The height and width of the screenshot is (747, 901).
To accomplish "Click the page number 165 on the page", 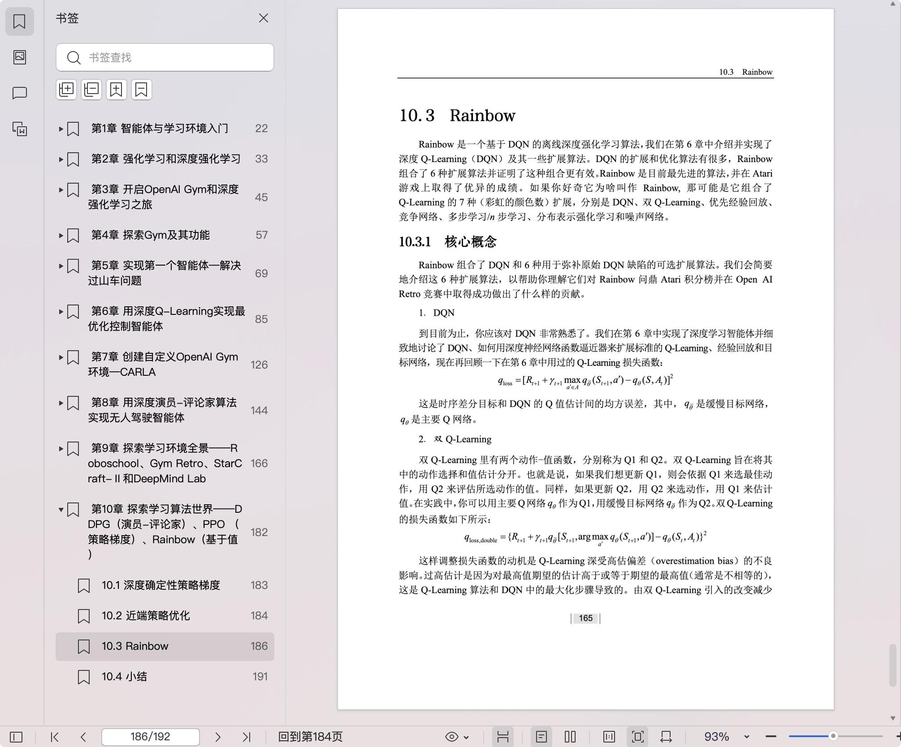I will (585, 618).
